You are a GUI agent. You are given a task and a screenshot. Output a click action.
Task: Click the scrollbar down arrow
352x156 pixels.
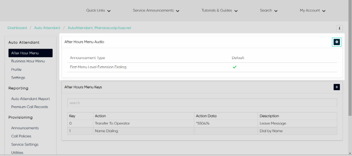click(x=350, y=154)
